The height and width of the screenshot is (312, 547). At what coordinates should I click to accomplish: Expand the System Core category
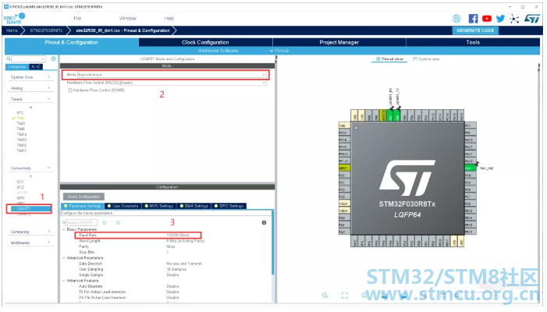click(30, 77)
